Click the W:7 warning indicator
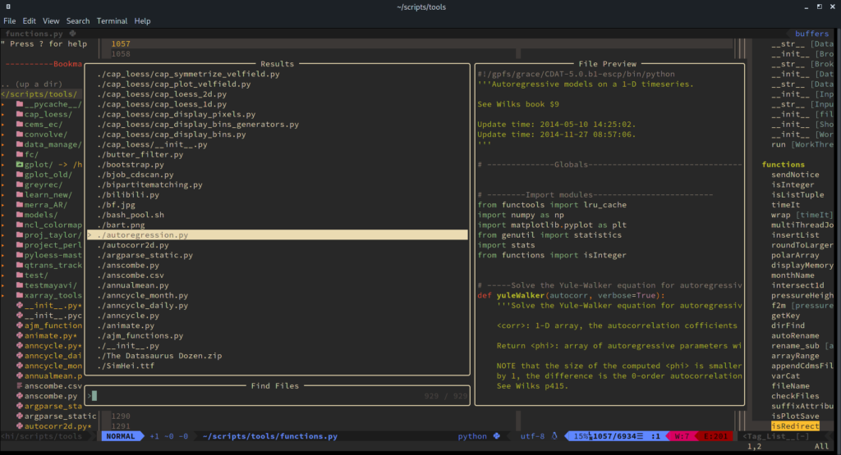 click(682, 435)
